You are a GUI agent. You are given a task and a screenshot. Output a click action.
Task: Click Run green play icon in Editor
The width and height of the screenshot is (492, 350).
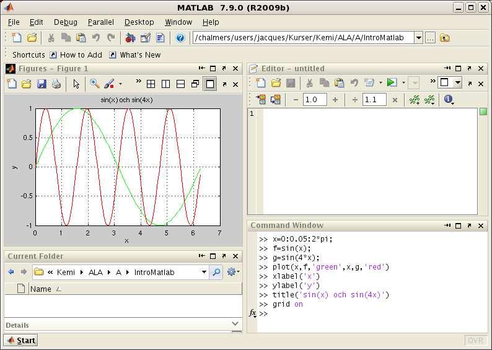392,83
